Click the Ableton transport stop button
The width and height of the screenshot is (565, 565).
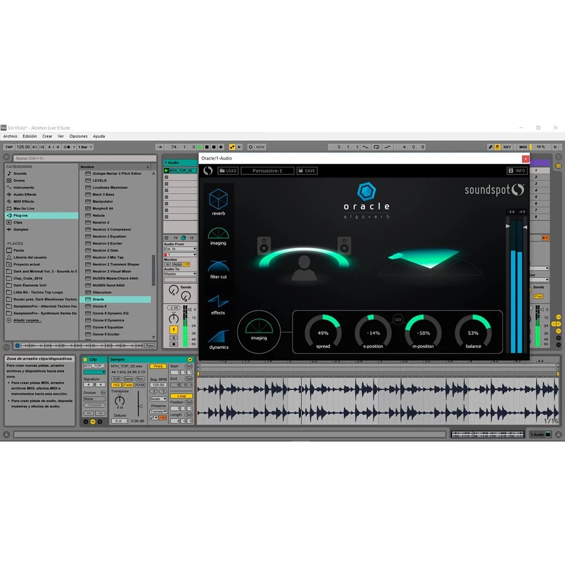[207, 147]
